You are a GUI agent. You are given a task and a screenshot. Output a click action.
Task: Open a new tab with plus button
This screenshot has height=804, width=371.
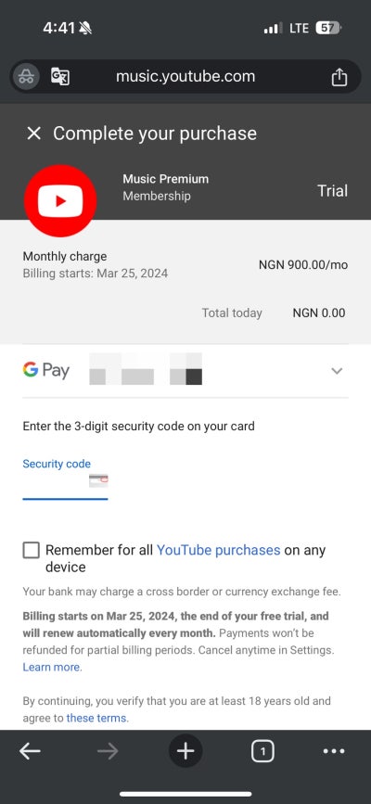click(x=185, y=751)
